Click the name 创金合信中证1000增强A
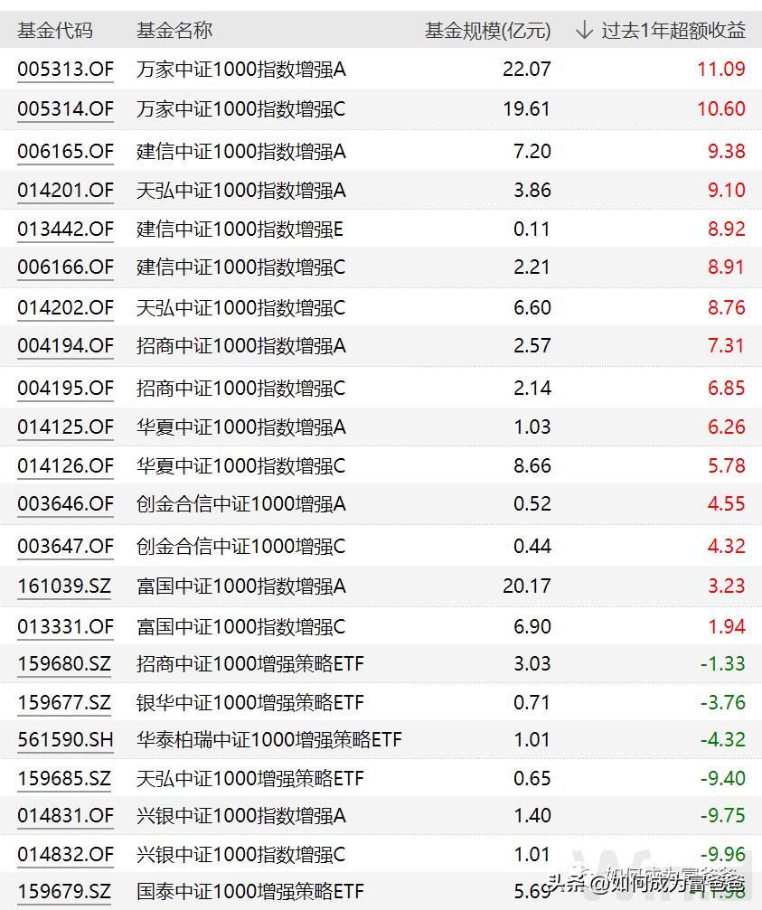The image size is (762, 910). point(241,503)
